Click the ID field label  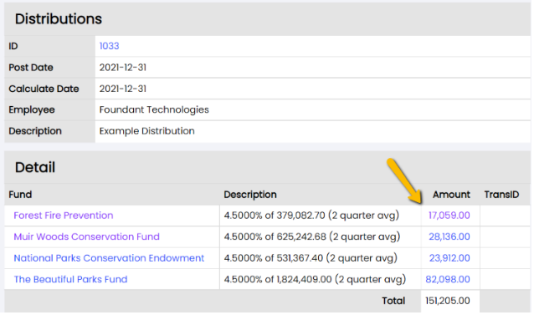[13, 46]
